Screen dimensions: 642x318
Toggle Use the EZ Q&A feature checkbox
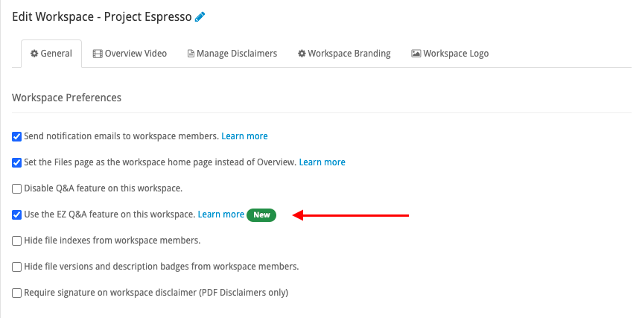point(16,214)
